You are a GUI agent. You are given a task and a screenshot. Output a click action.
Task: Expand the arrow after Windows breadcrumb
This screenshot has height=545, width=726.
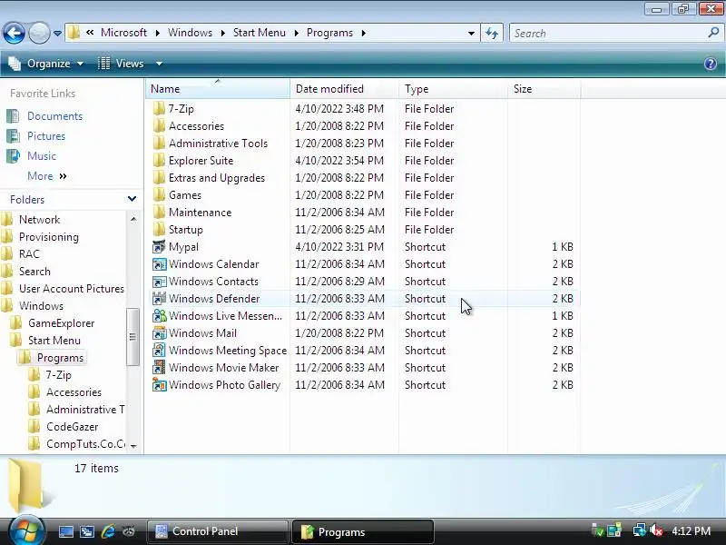[x=222, y=34]
